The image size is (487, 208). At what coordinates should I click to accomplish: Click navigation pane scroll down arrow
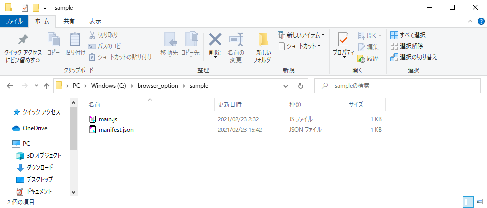click(73, 192)
